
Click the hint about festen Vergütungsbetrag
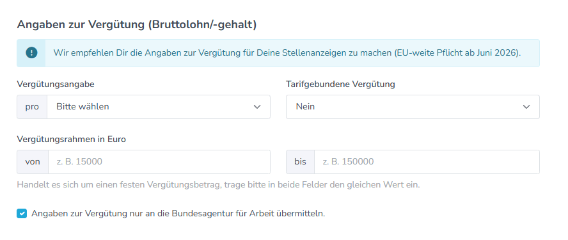(218, 185)
